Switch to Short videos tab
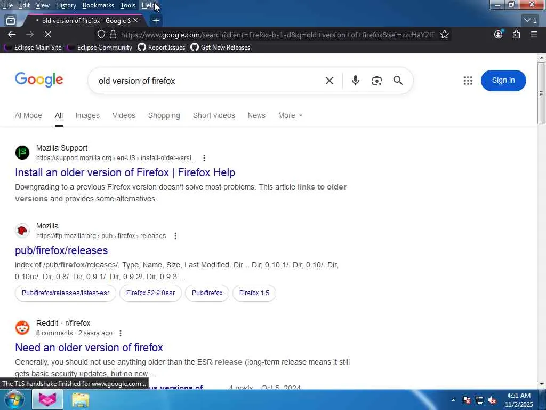This screenshot has width=546, height=410. [214, 115]
